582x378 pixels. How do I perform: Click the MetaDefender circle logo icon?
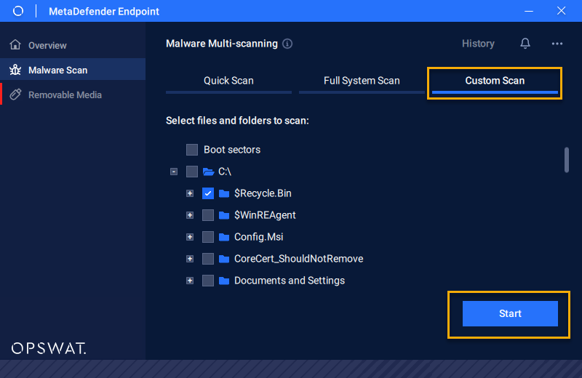pos(18,11)
